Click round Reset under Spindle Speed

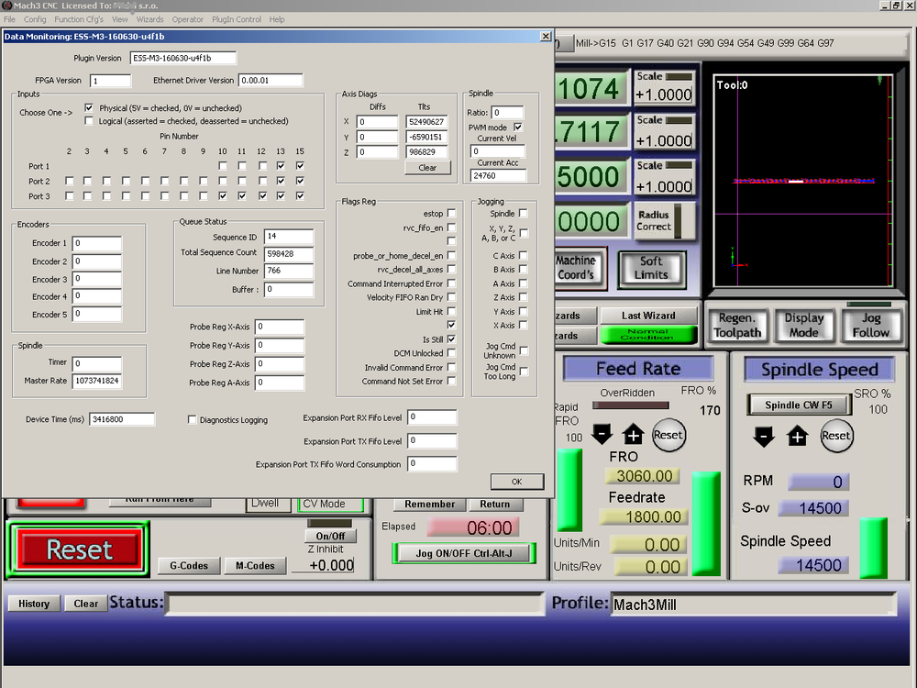tap(835, 436)
